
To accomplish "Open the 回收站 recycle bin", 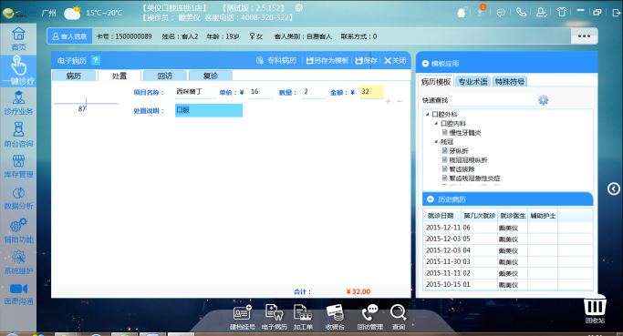I will tap(595, 310).
